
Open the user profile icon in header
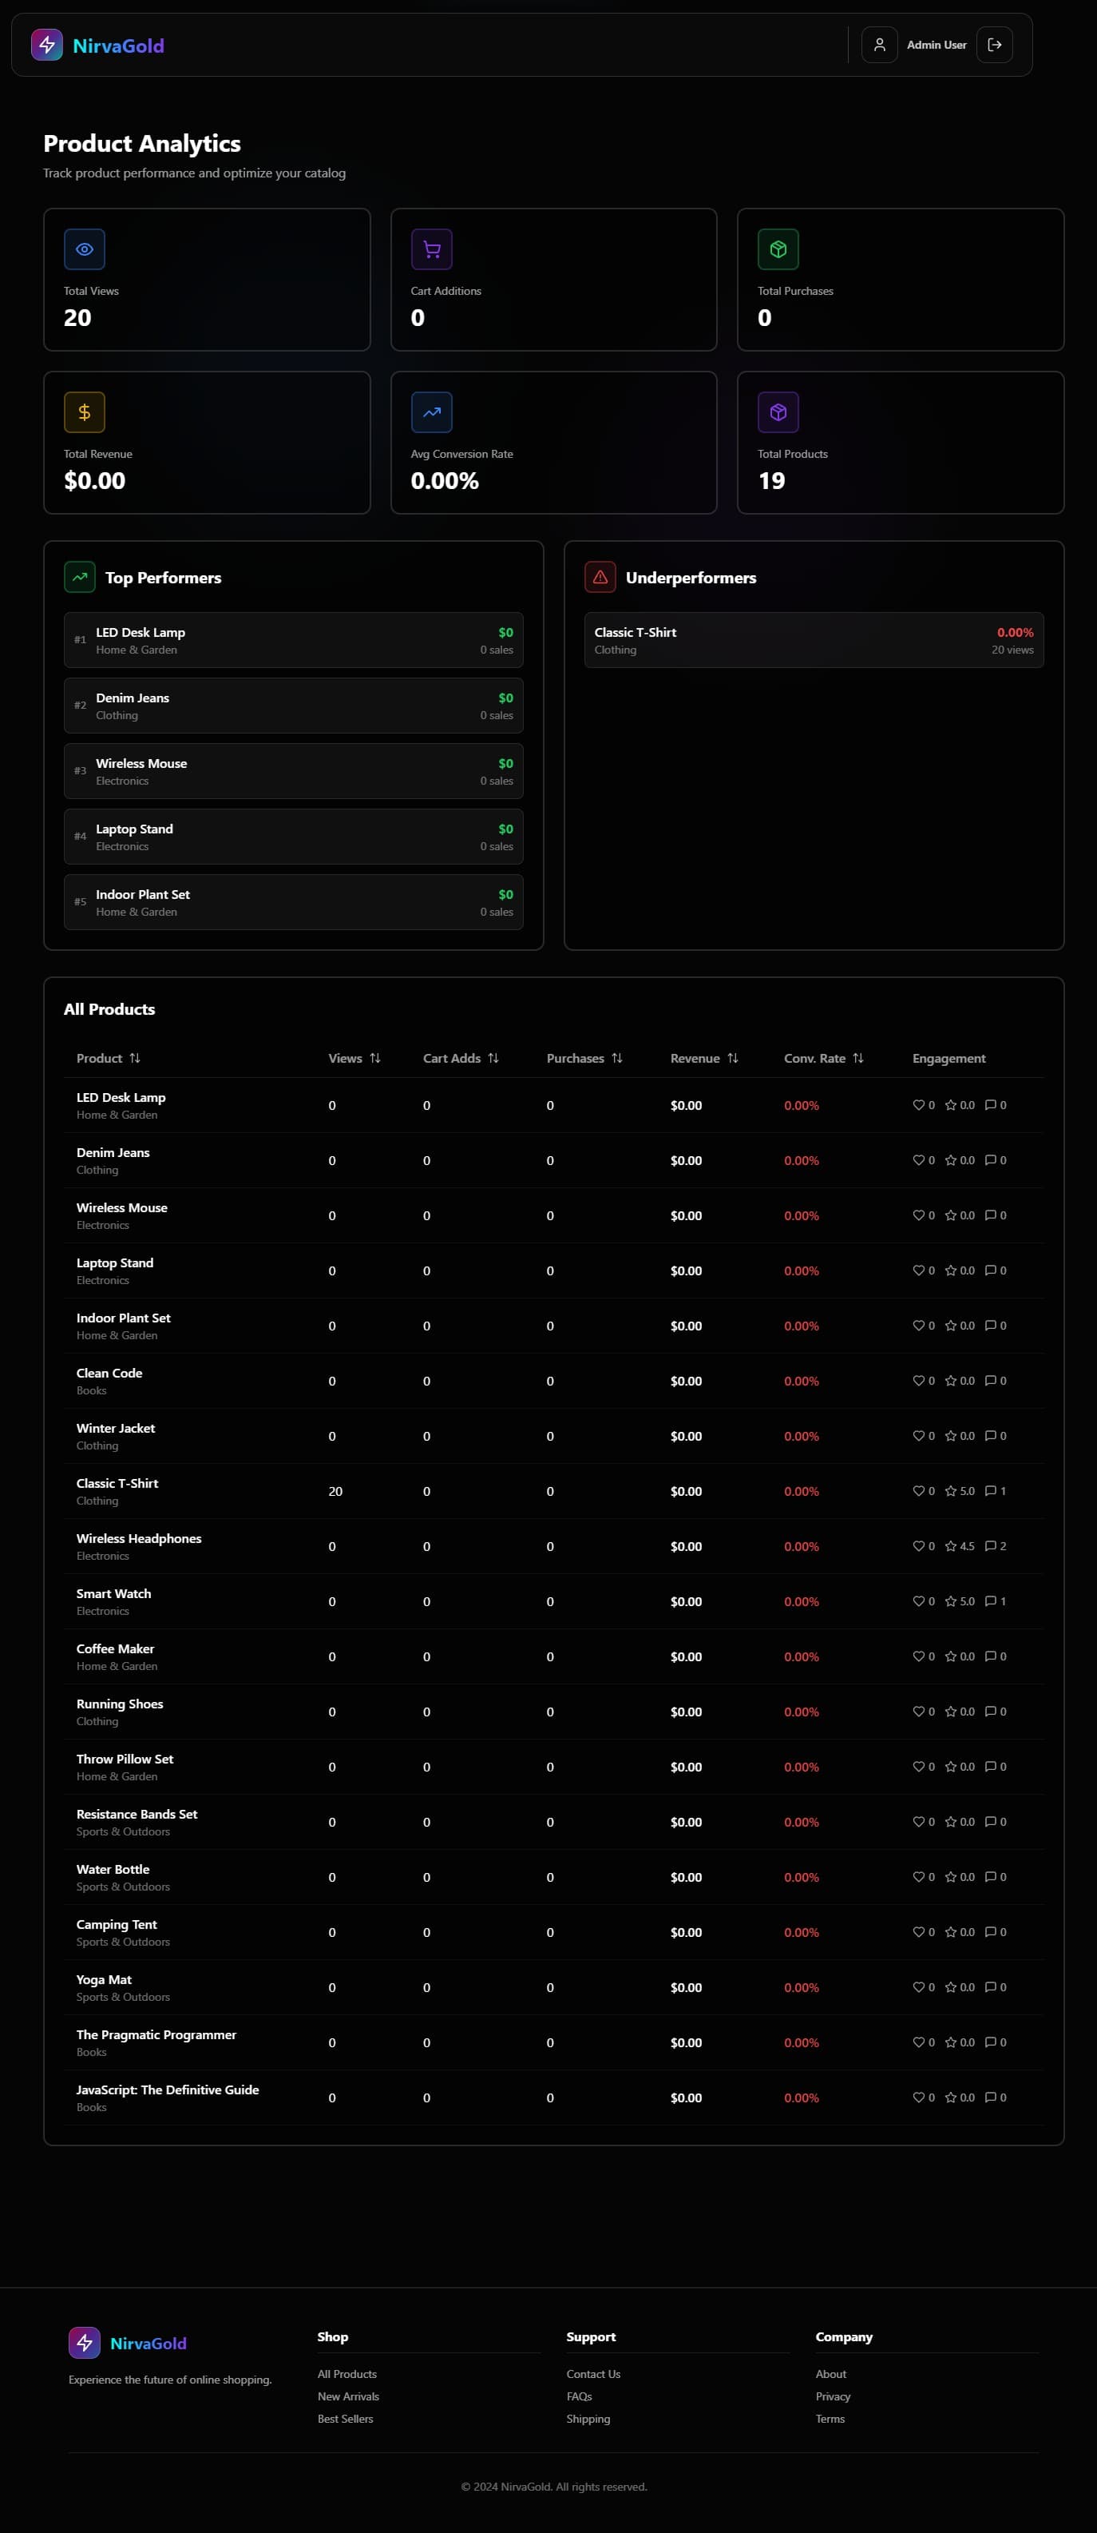click(879, 46)
